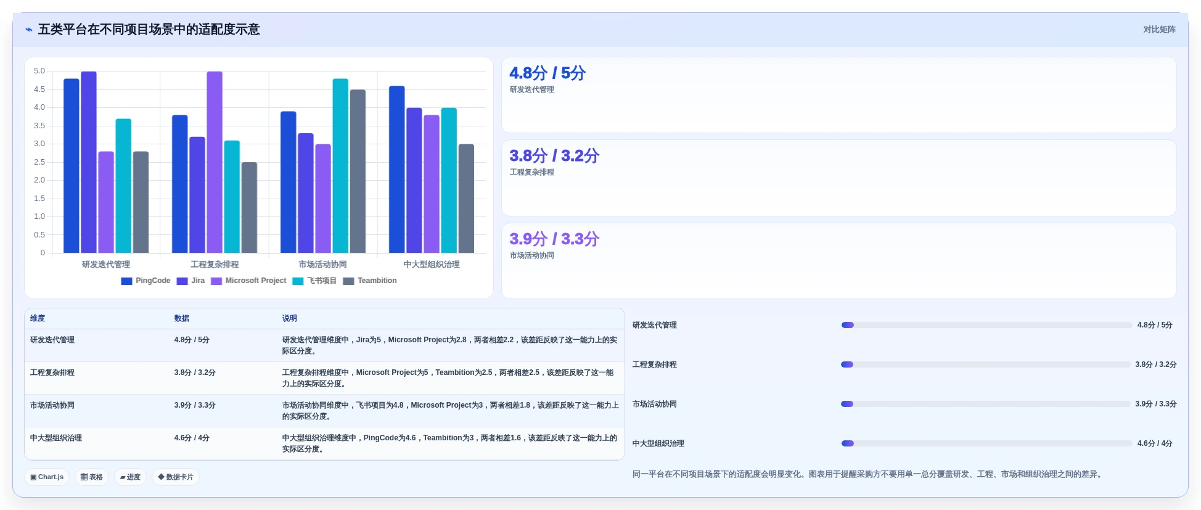Click the Jira bar in 研发迭代管理 group
Image resolution: width=1201 pixels, height=510 pixels.
pyautogui.click(x=89, y=162)
